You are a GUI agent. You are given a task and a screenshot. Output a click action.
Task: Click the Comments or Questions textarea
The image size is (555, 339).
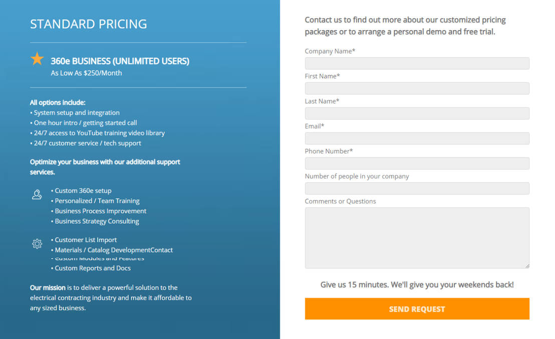[x=417, y=238]
